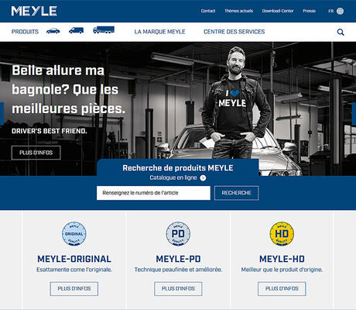This screenshot has height=310, width=356.
Task: Click the MEYLE-PD quality seal
Action: click(178, 234)
